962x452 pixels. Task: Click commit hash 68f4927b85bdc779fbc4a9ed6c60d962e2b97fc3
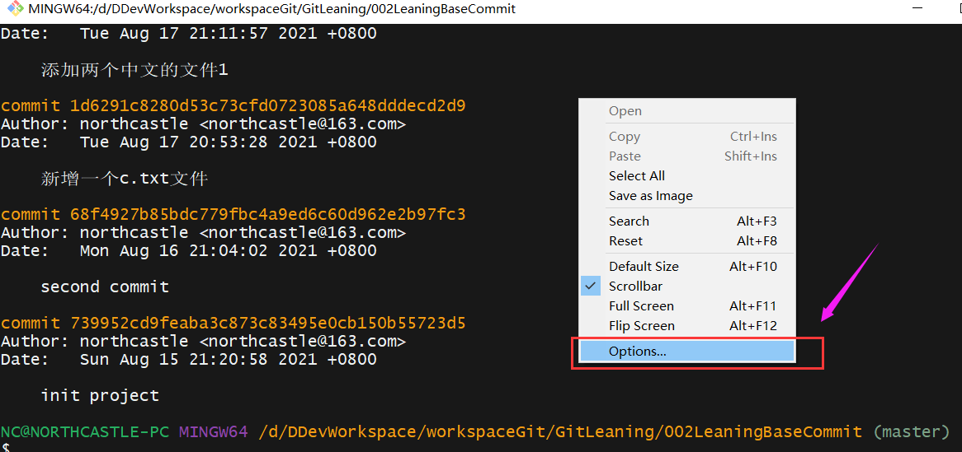click(x=268, y=214)
